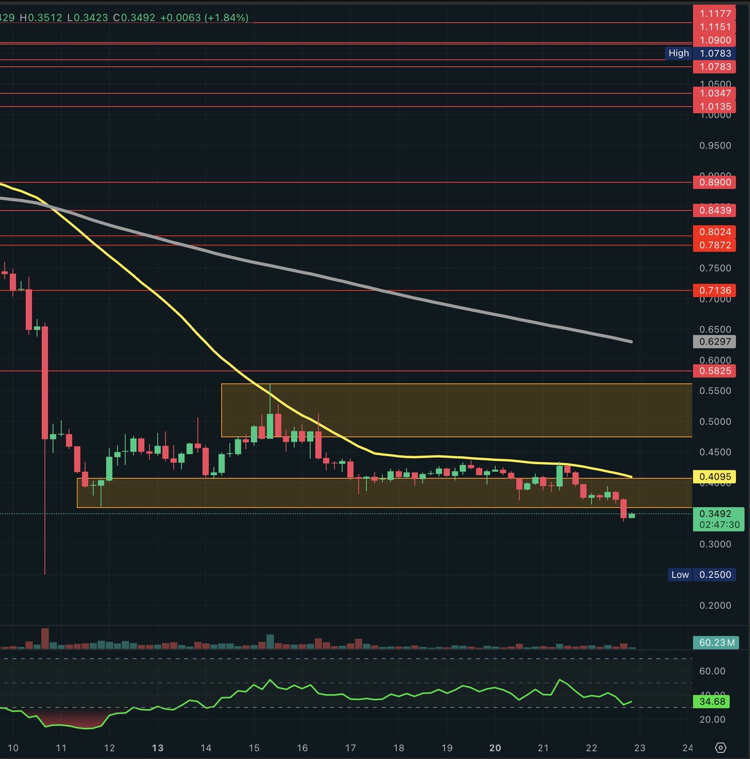Click the low value L0.3423 in header
This screenshot has width=750, height=759.
click(x=87, y=18)
